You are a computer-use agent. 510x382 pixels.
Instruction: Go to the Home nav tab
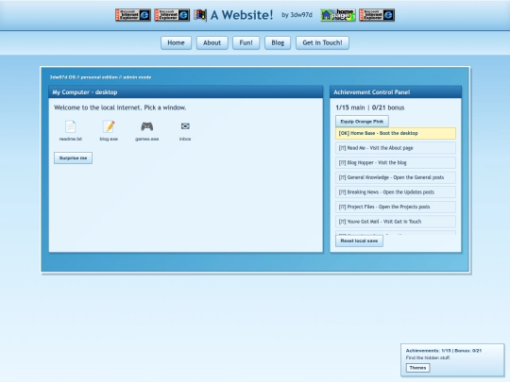[x=176, y=42]
